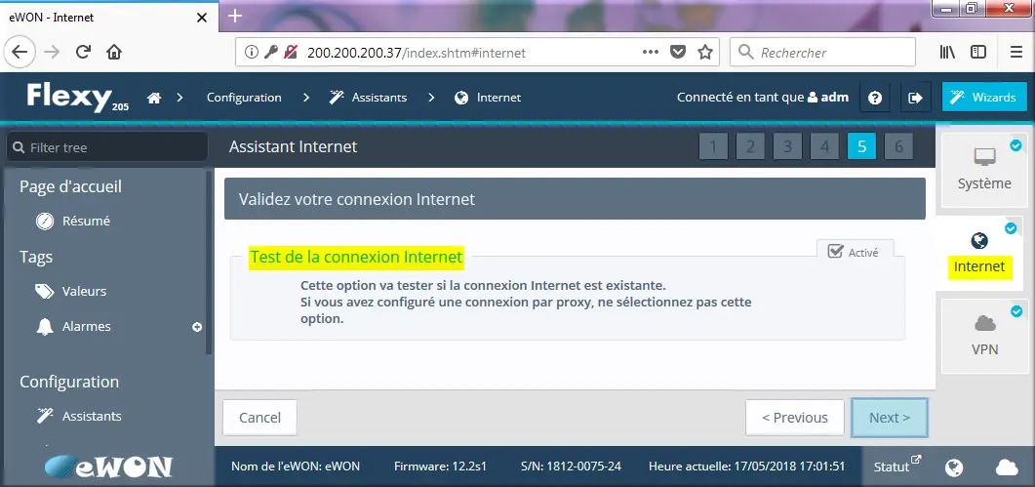
Task: Open the browser library icon
Action: click(x=948, y=52)
